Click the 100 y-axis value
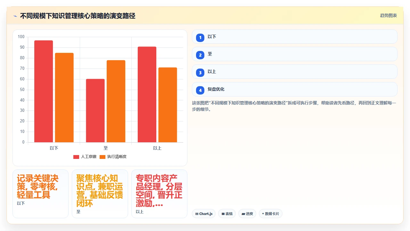Image resolution: width=410 pixels, height=231 pixels. tap(21, 37)
